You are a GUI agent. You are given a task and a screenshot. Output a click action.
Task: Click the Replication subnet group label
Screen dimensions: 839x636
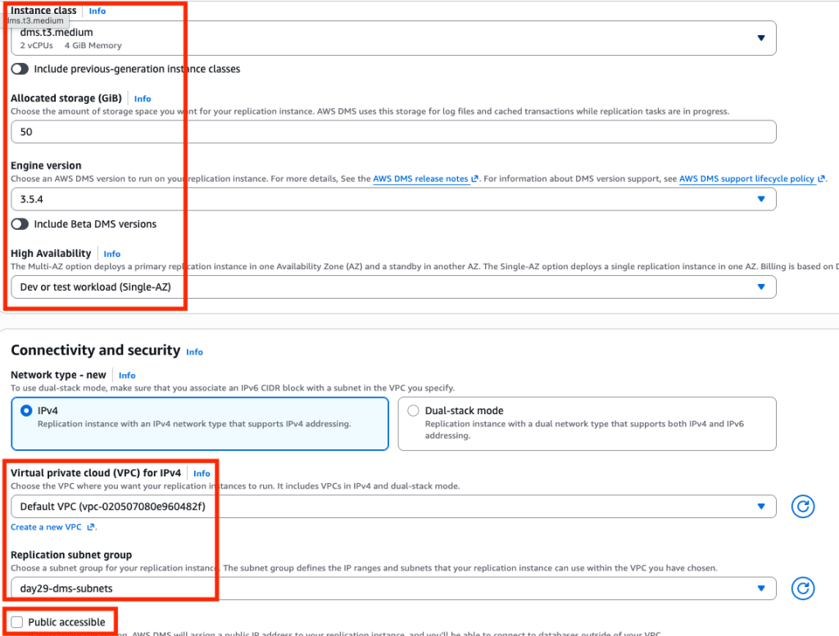tap(71, 555)
